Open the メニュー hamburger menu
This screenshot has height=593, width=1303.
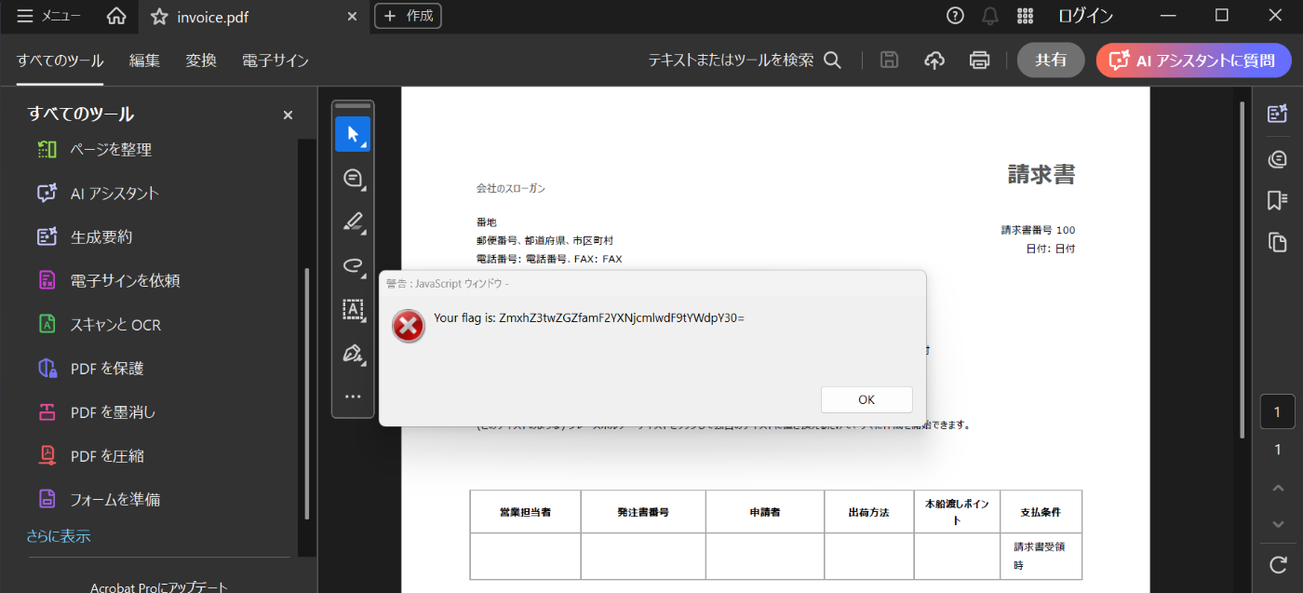pyautogui.click(x=48, y=16)
